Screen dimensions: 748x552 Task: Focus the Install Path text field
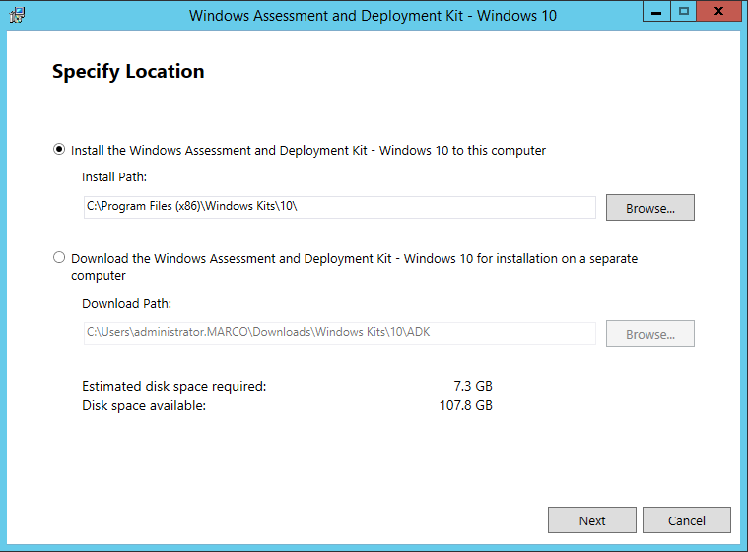(x=340, y=207)
